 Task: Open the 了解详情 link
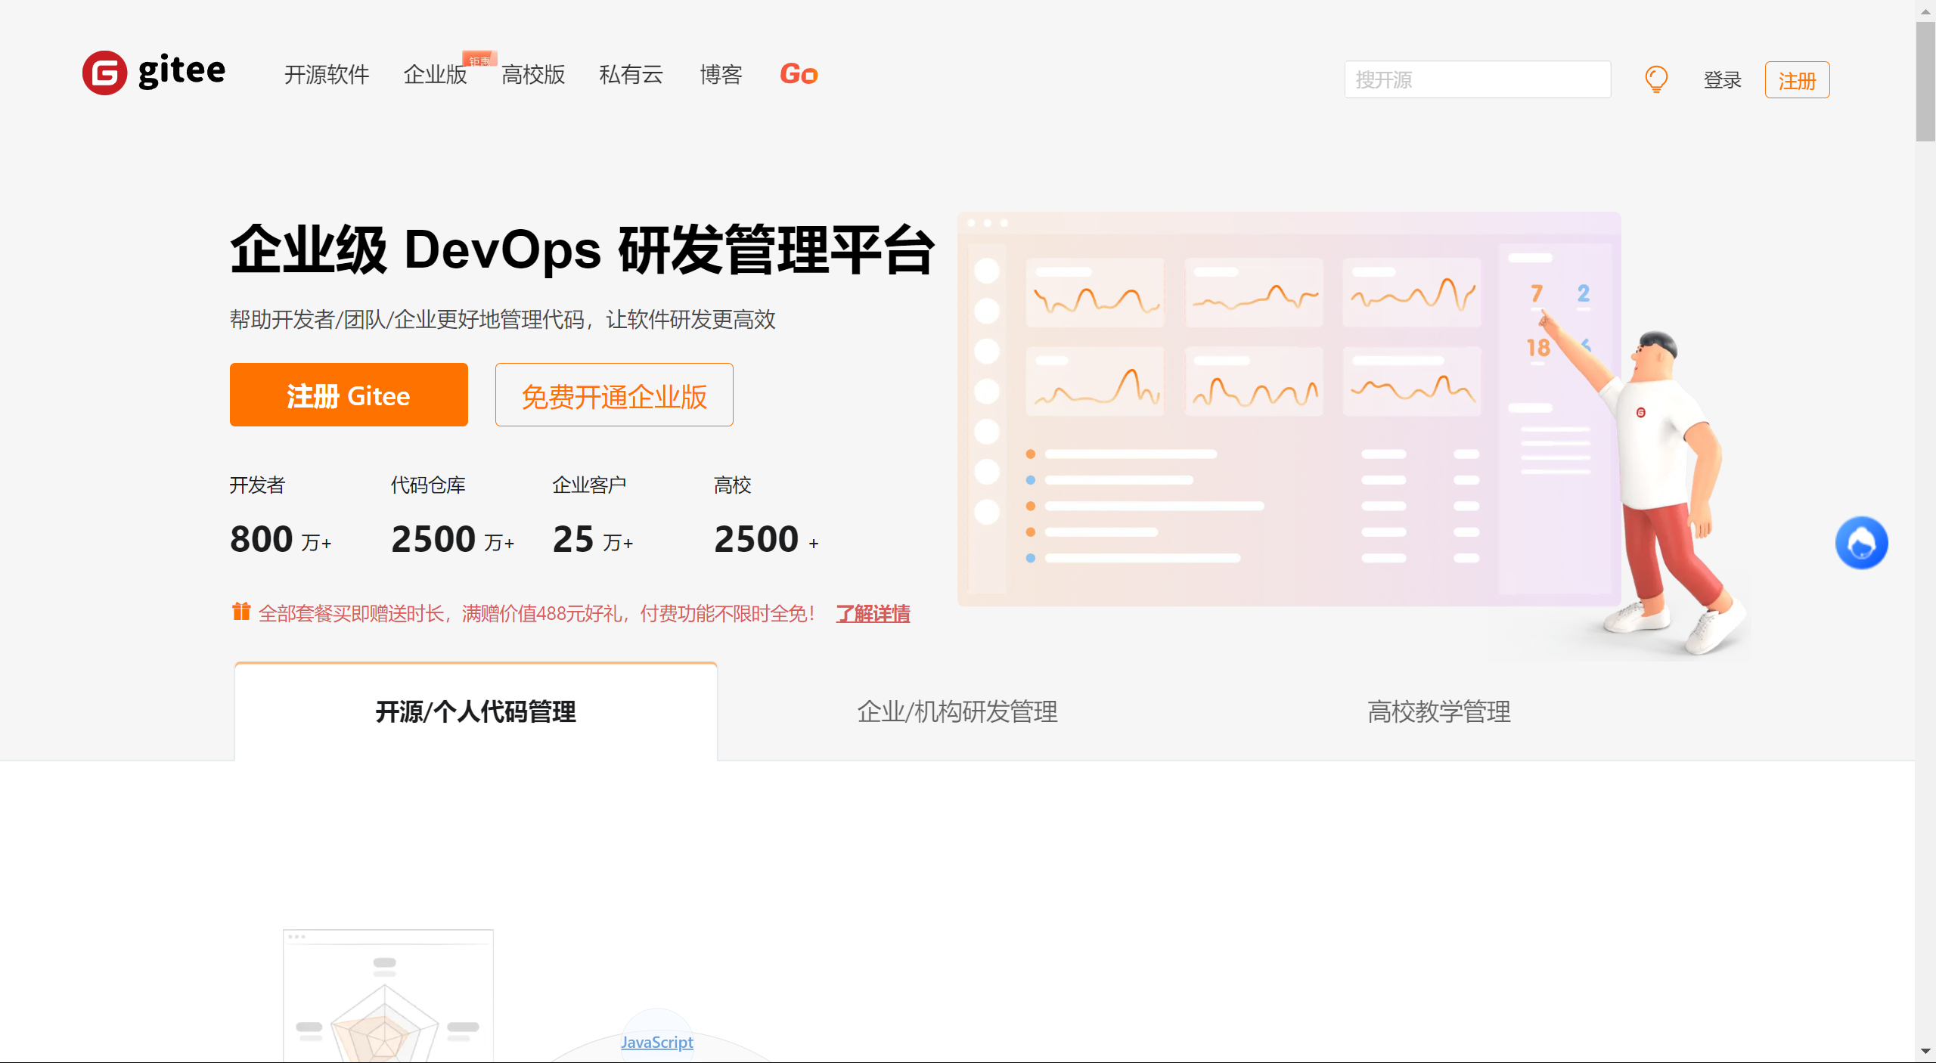coord(873,613)
